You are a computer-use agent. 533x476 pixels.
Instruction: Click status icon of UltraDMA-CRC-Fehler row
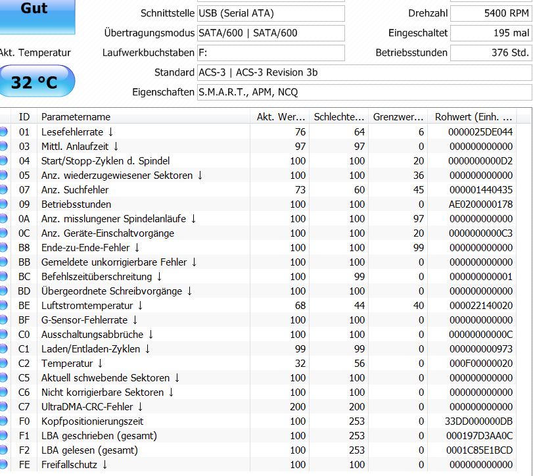pos(3,407)
